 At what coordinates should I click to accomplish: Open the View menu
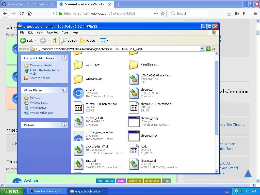40,32
